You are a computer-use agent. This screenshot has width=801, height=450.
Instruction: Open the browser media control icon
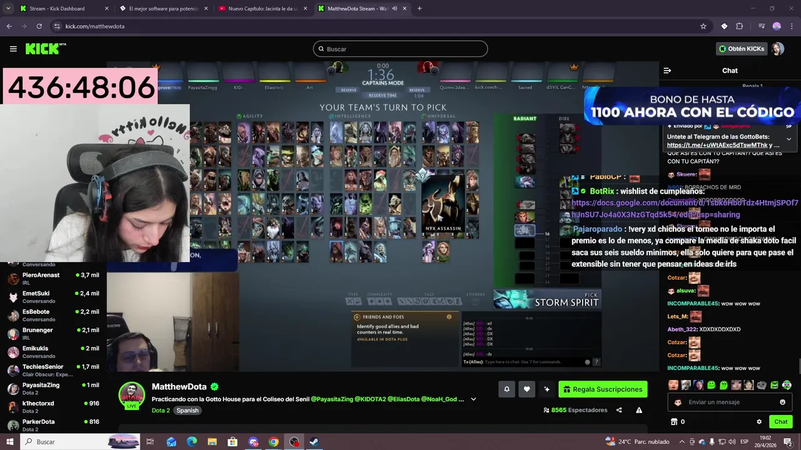point(761,26)
